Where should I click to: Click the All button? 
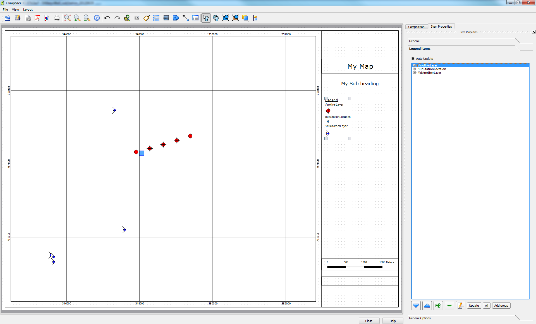click(x=487, y=306)
